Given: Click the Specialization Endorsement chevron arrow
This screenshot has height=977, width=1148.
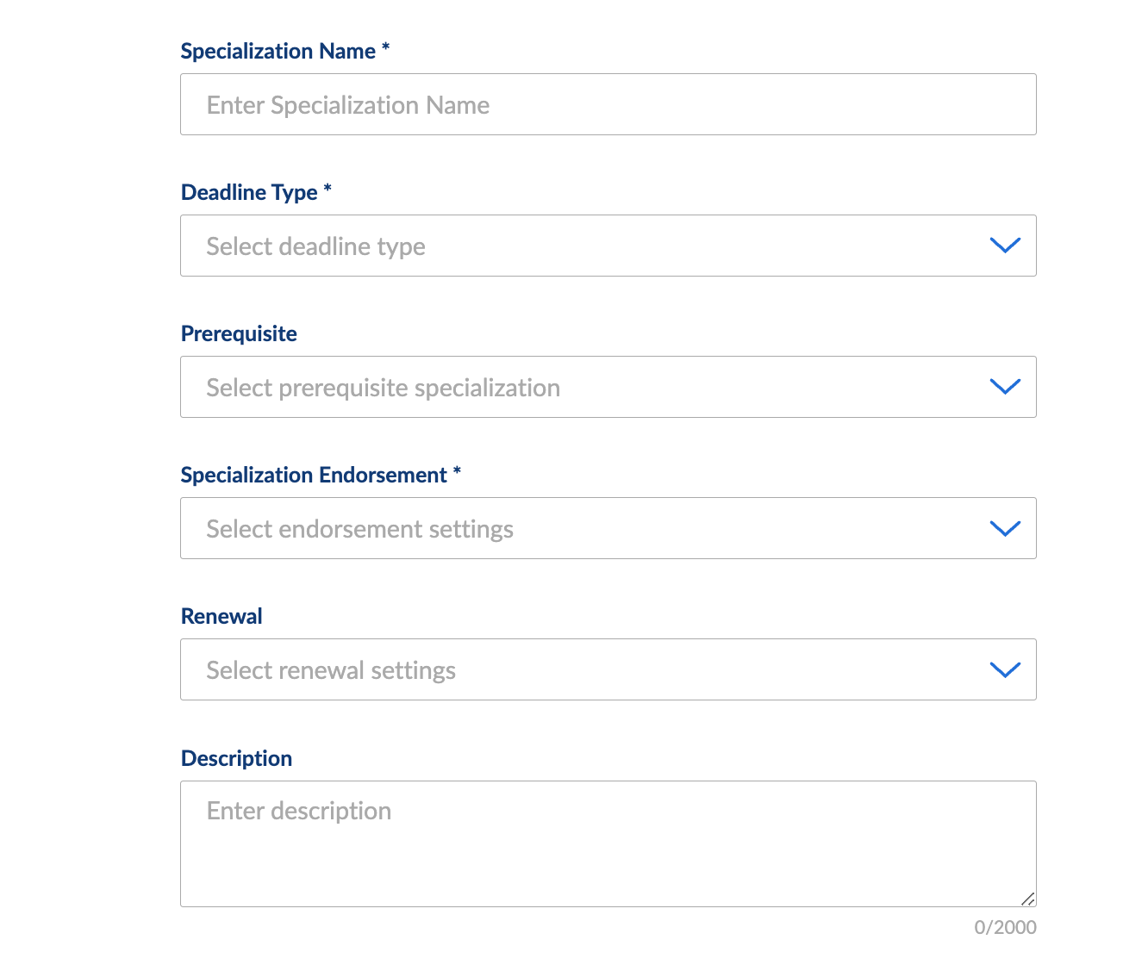Looking at the screenshot, I should click(1005, 528).
